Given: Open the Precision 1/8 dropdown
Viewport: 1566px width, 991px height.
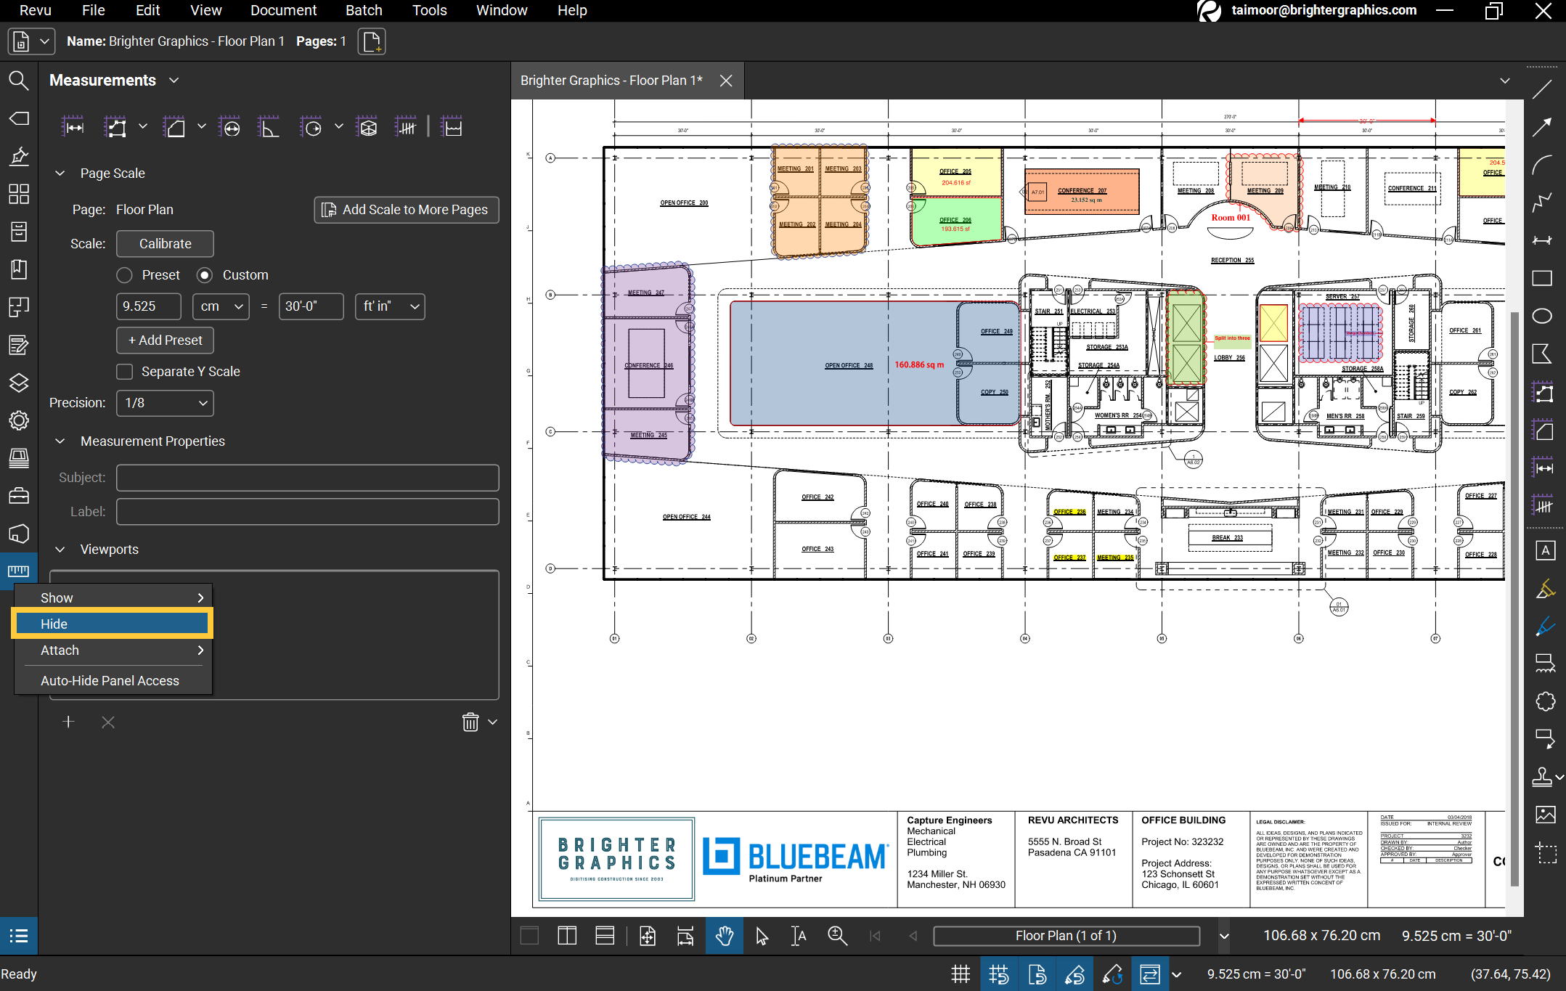Looking at the screenshot, I should (x=165, y=403).
